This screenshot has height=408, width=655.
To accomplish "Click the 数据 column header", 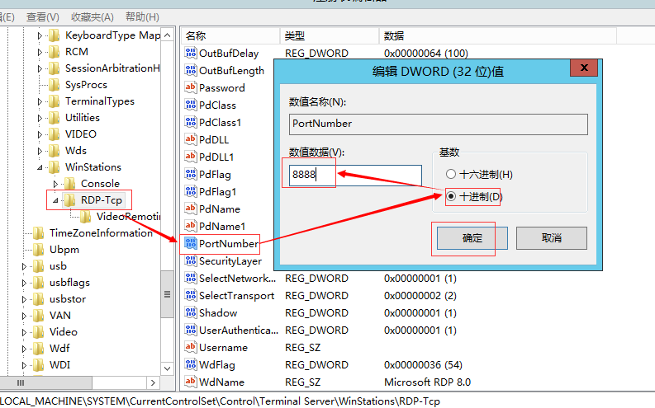I will [498, 35].
